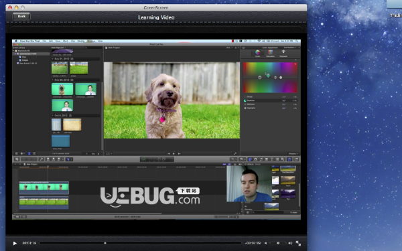Select the grass clip in the timeline
This screenshot has width=402, height=251.
tap(44, 202)
